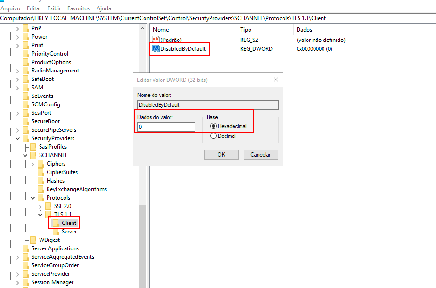Expand the Print tree node
Viewport: 436px width, 288px height.
(18, 45)
